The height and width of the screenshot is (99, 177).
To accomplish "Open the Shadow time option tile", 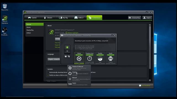I will click(x=90, y=58).
